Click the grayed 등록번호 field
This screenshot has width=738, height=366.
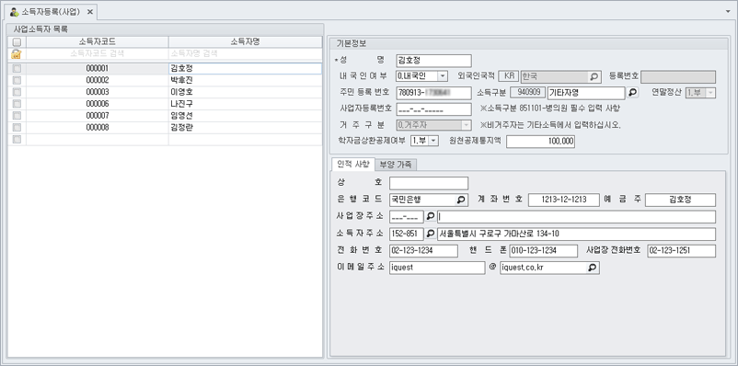tap(678, 76)
